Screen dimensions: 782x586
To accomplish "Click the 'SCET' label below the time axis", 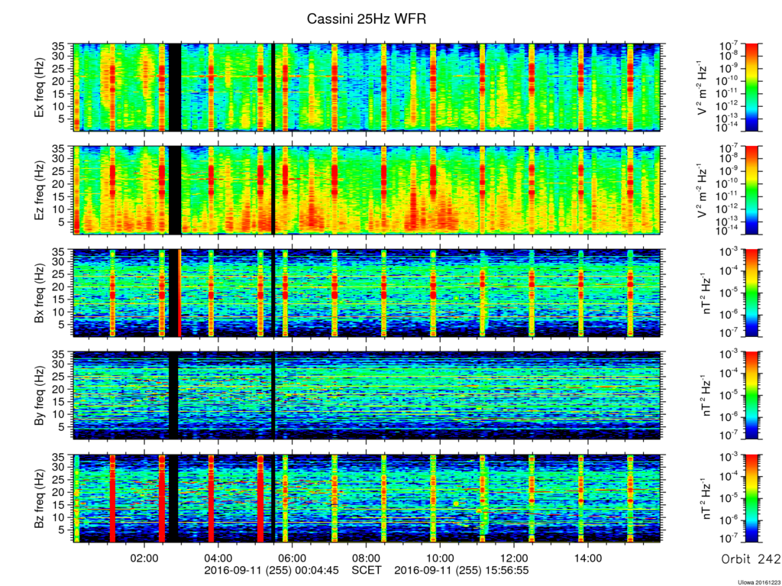I will [x=367, y=570].
